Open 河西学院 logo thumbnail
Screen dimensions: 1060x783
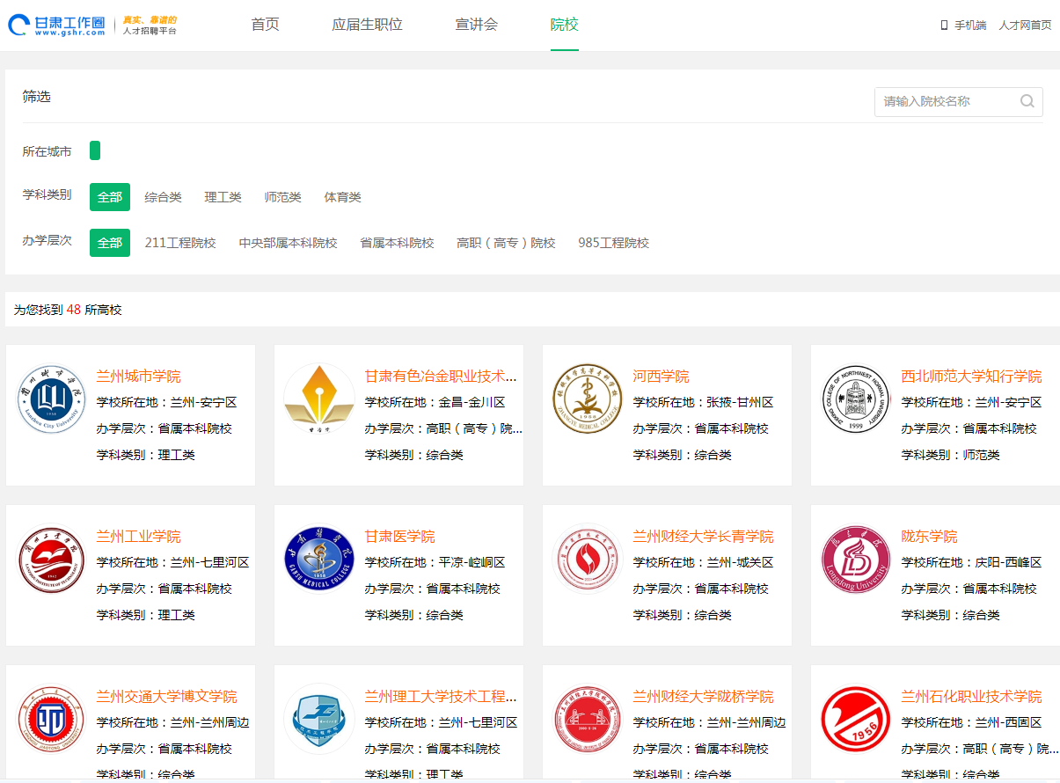click(588, 399)
